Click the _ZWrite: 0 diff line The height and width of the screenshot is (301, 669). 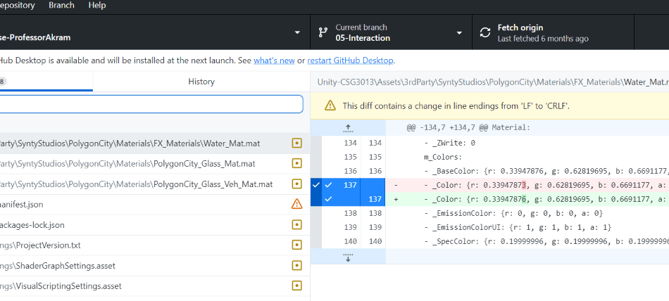527,143
